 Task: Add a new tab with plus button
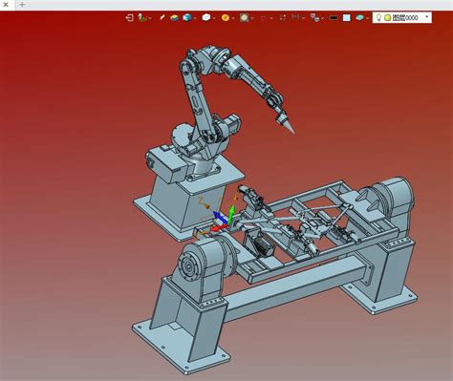pyautogui.click(x=22, y=5)
